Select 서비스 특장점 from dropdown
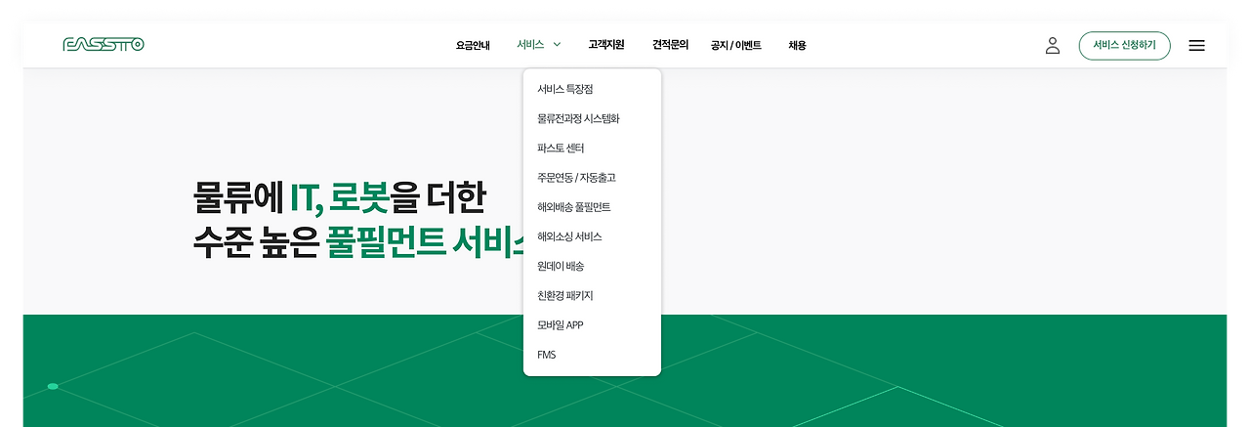This screenshot has width=1250, height=427. click(564, 89)
